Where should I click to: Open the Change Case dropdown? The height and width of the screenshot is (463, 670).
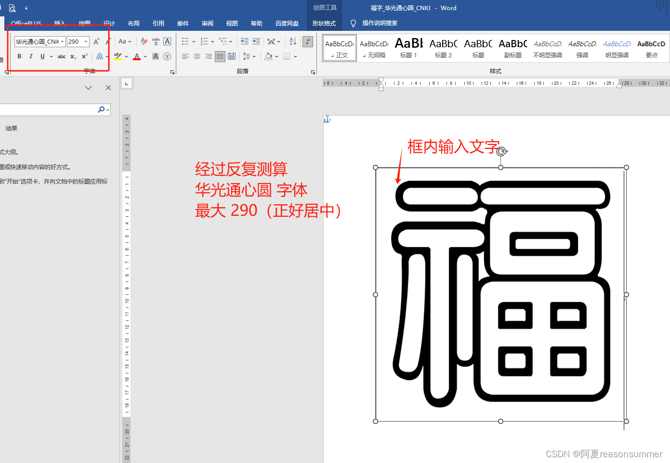click(125, 41)
